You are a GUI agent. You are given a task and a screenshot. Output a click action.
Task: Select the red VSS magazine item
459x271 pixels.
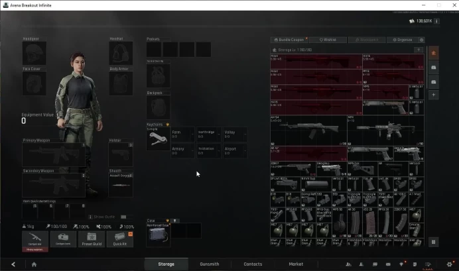(369, 223)
